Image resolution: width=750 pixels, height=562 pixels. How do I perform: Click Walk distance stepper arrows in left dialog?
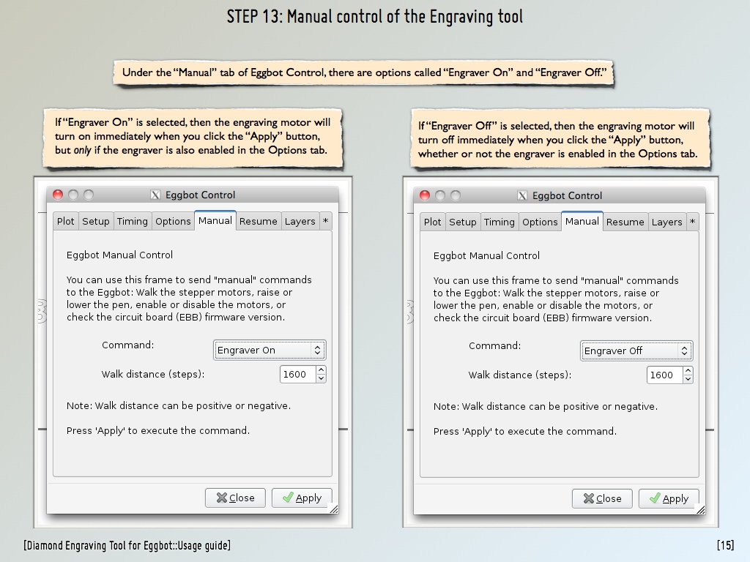(320, 375)
